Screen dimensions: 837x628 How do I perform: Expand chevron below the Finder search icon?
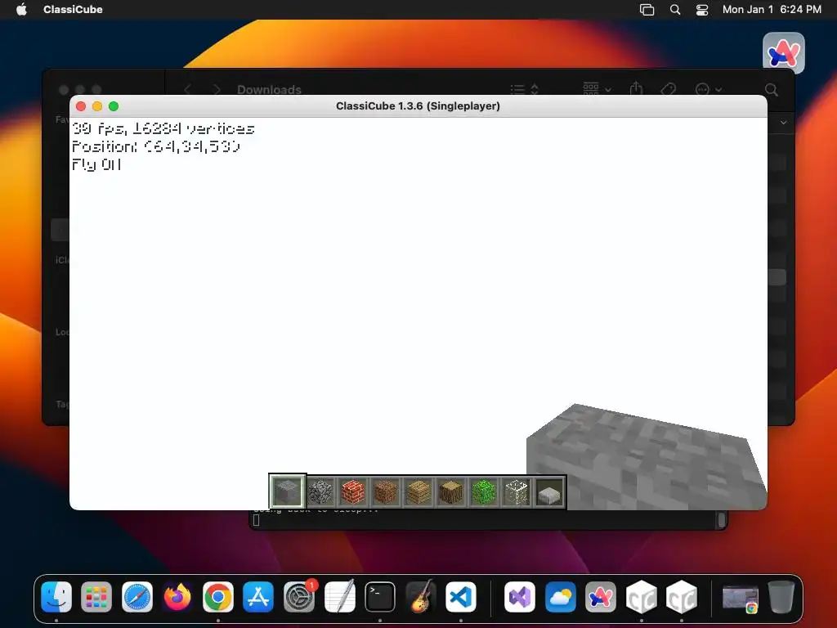783,123
